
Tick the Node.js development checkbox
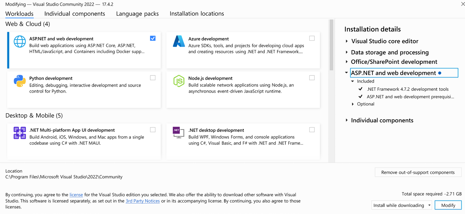(x=312, y=78)
